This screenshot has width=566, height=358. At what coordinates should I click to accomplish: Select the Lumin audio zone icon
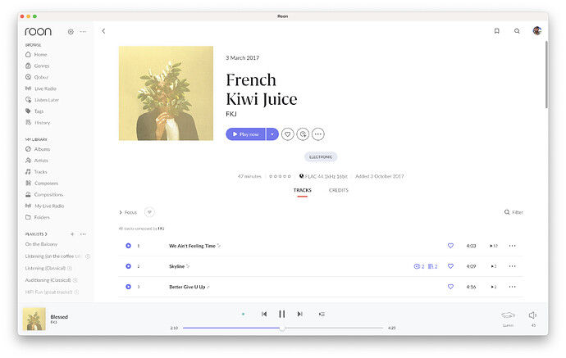click(x=508, y=315)
